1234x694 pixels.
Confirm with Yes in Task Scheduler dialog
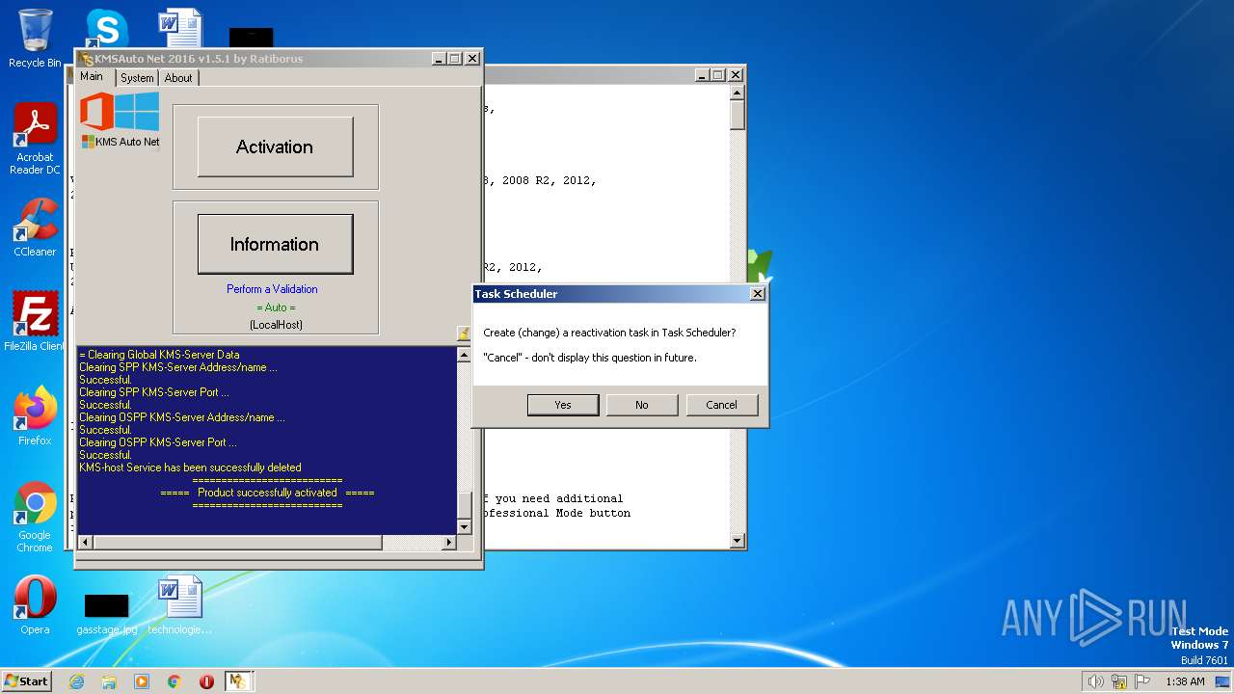(563, 405)
